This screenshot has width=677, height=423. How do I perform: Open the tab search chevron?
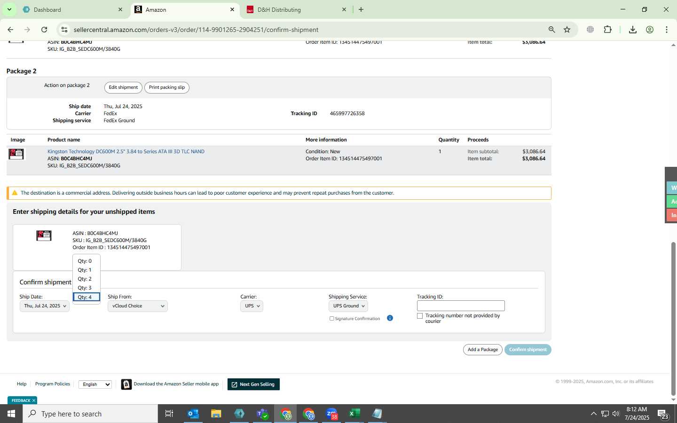pos(9,9)
